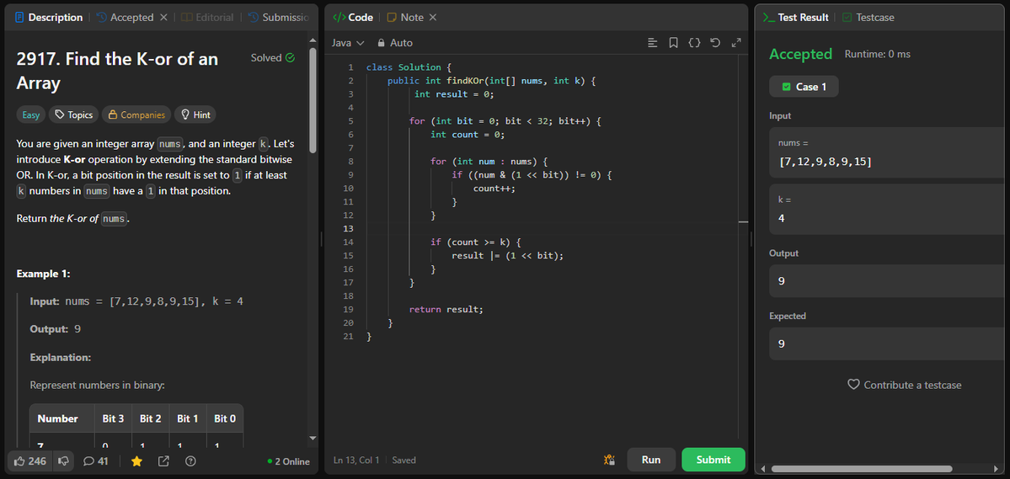Click code line with int result = 0
The image size is (1010, 479).
point(454,94)
